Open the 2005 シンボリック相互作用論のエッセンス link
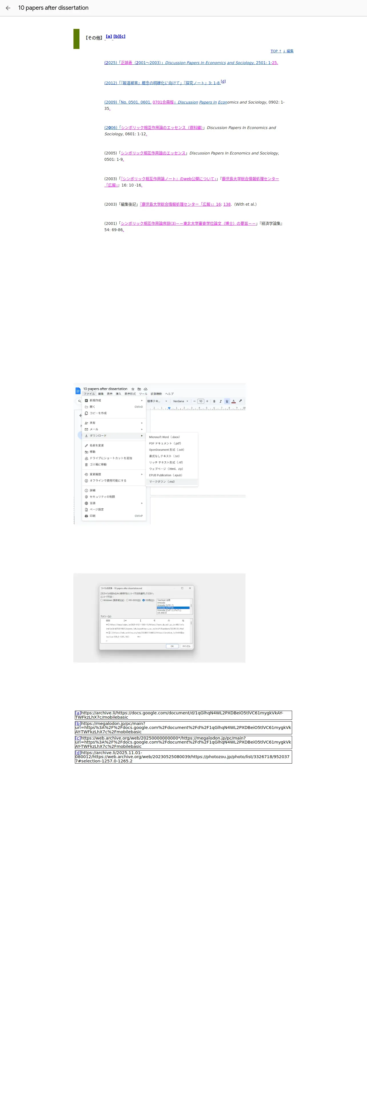The image size is (367, 1102). [x=153, y=153]
